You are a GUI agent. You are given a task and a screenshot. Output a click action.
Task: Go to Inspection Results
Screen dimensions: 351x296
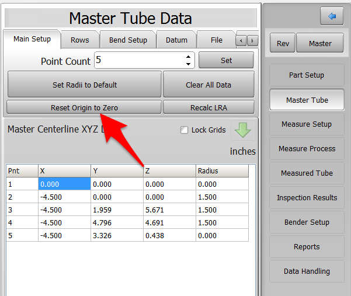point(307,198)
